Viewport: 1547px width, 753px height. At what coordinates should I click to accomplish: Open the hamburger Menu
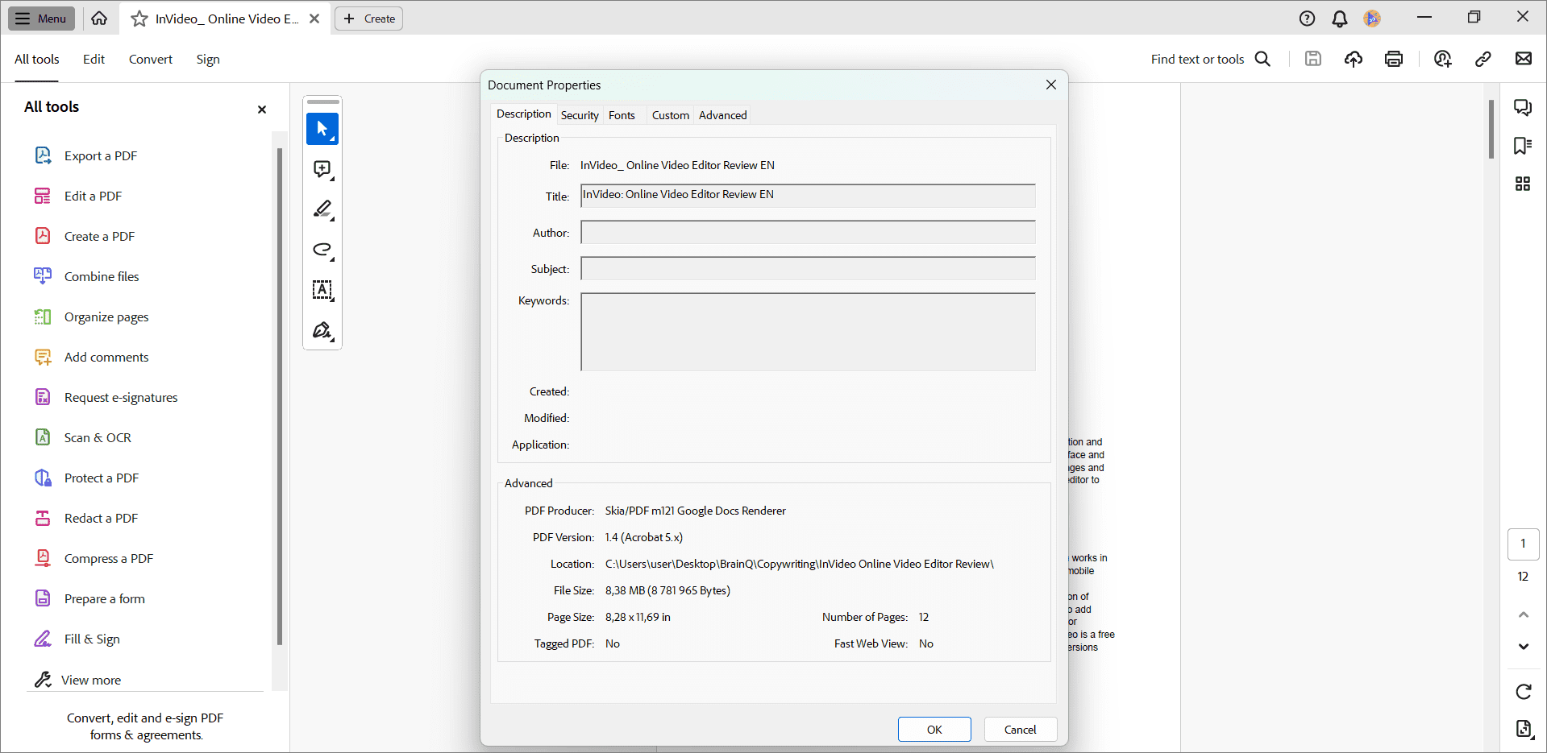pos(40,18)
